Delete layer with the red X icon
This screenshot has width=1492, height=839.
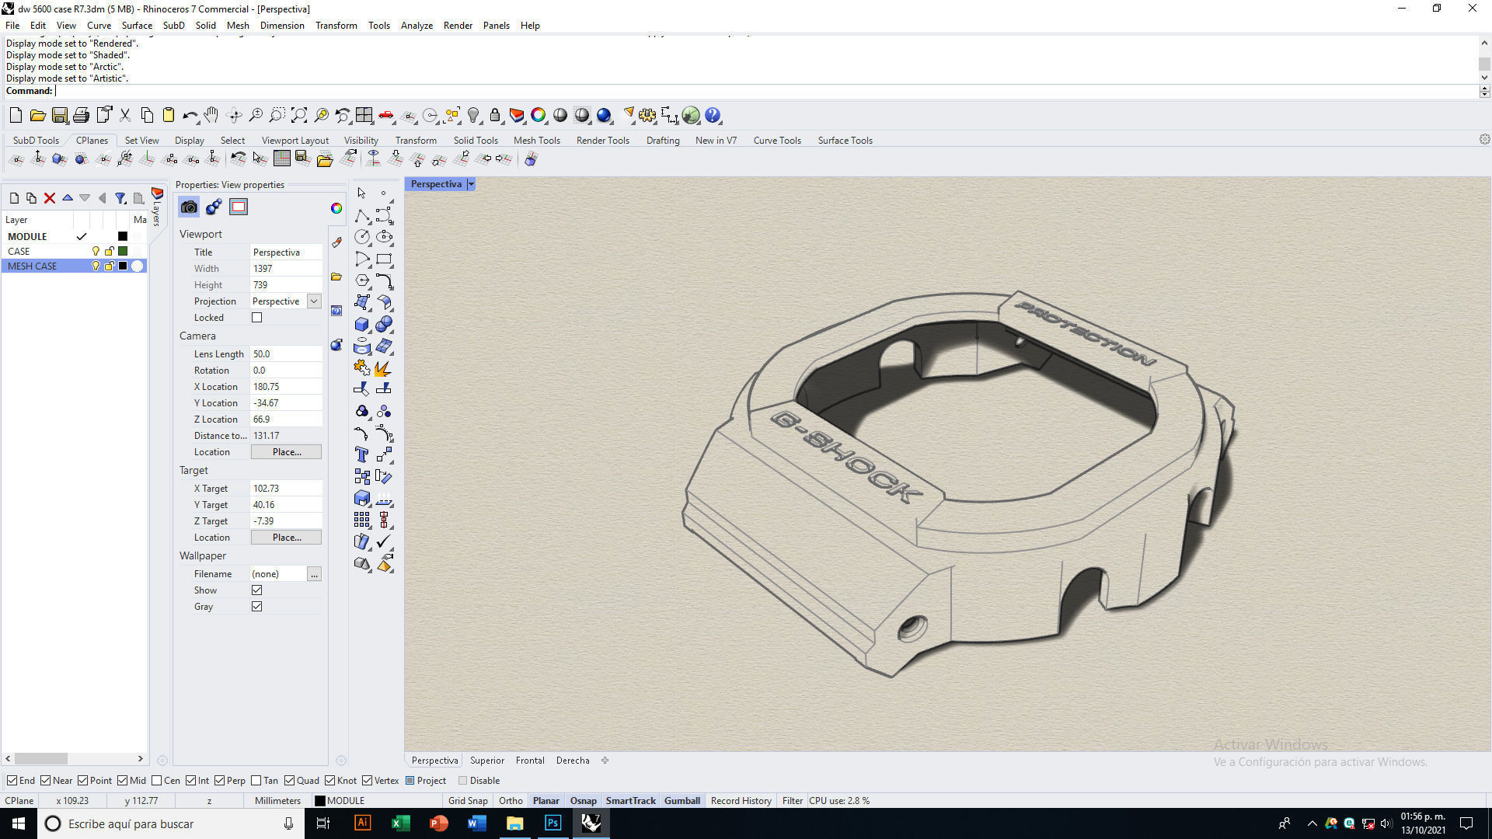click(x=50, y=198)
